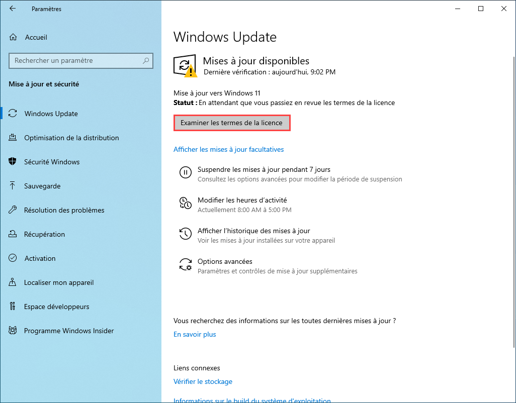Click the Statut license review message
The height and width of the screenshot is (403, 516).
pos(284,103)
